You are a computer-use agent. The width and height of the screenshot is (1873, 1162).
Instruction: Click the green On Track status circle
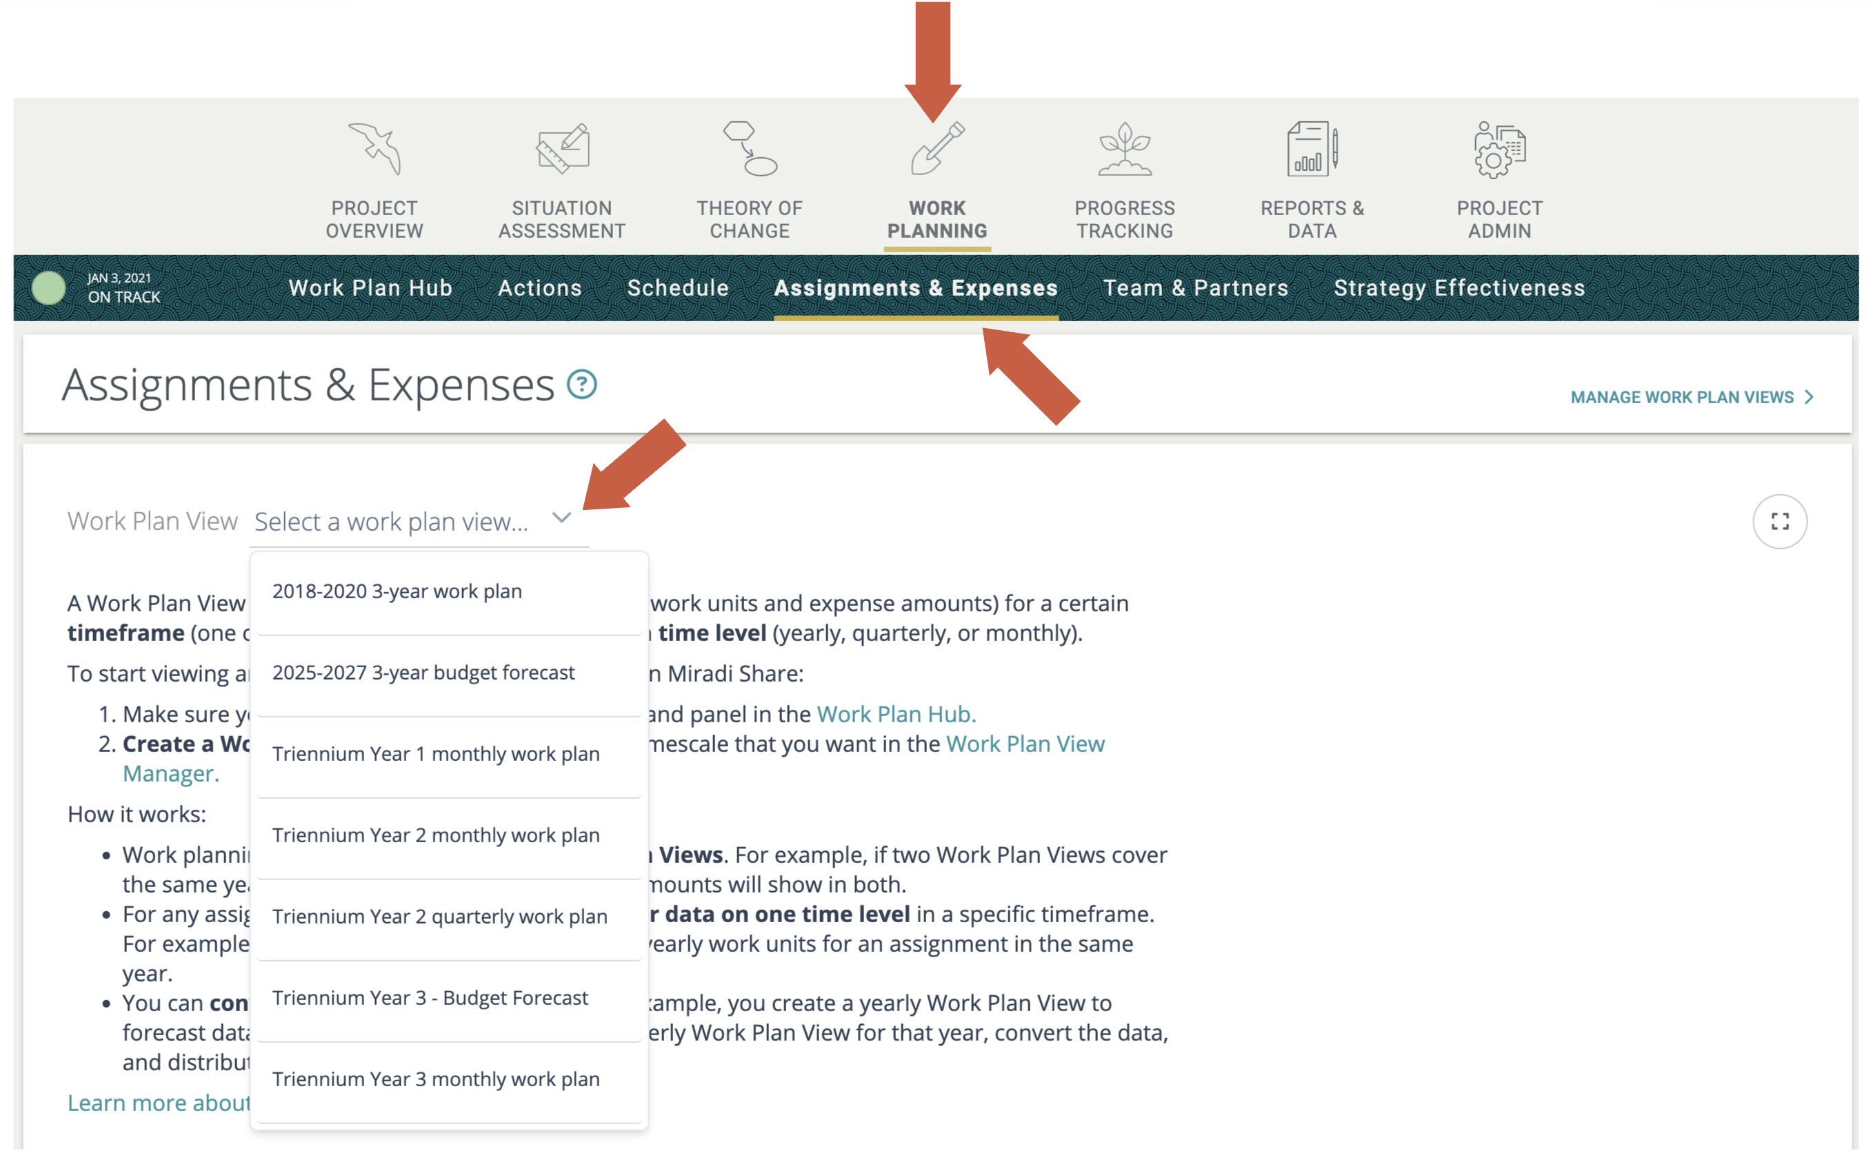click(48, 288)
